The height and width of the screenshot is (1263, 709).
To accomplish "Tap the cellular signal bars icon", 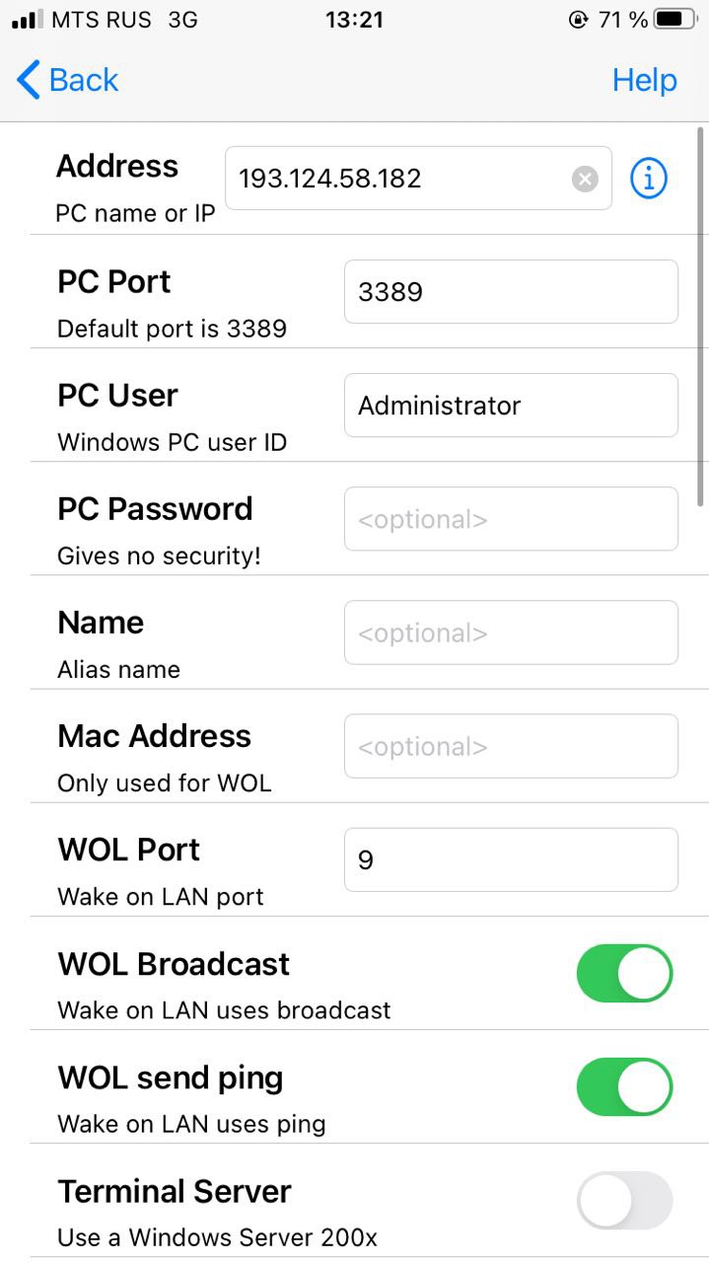I will (x=27, y=20).
